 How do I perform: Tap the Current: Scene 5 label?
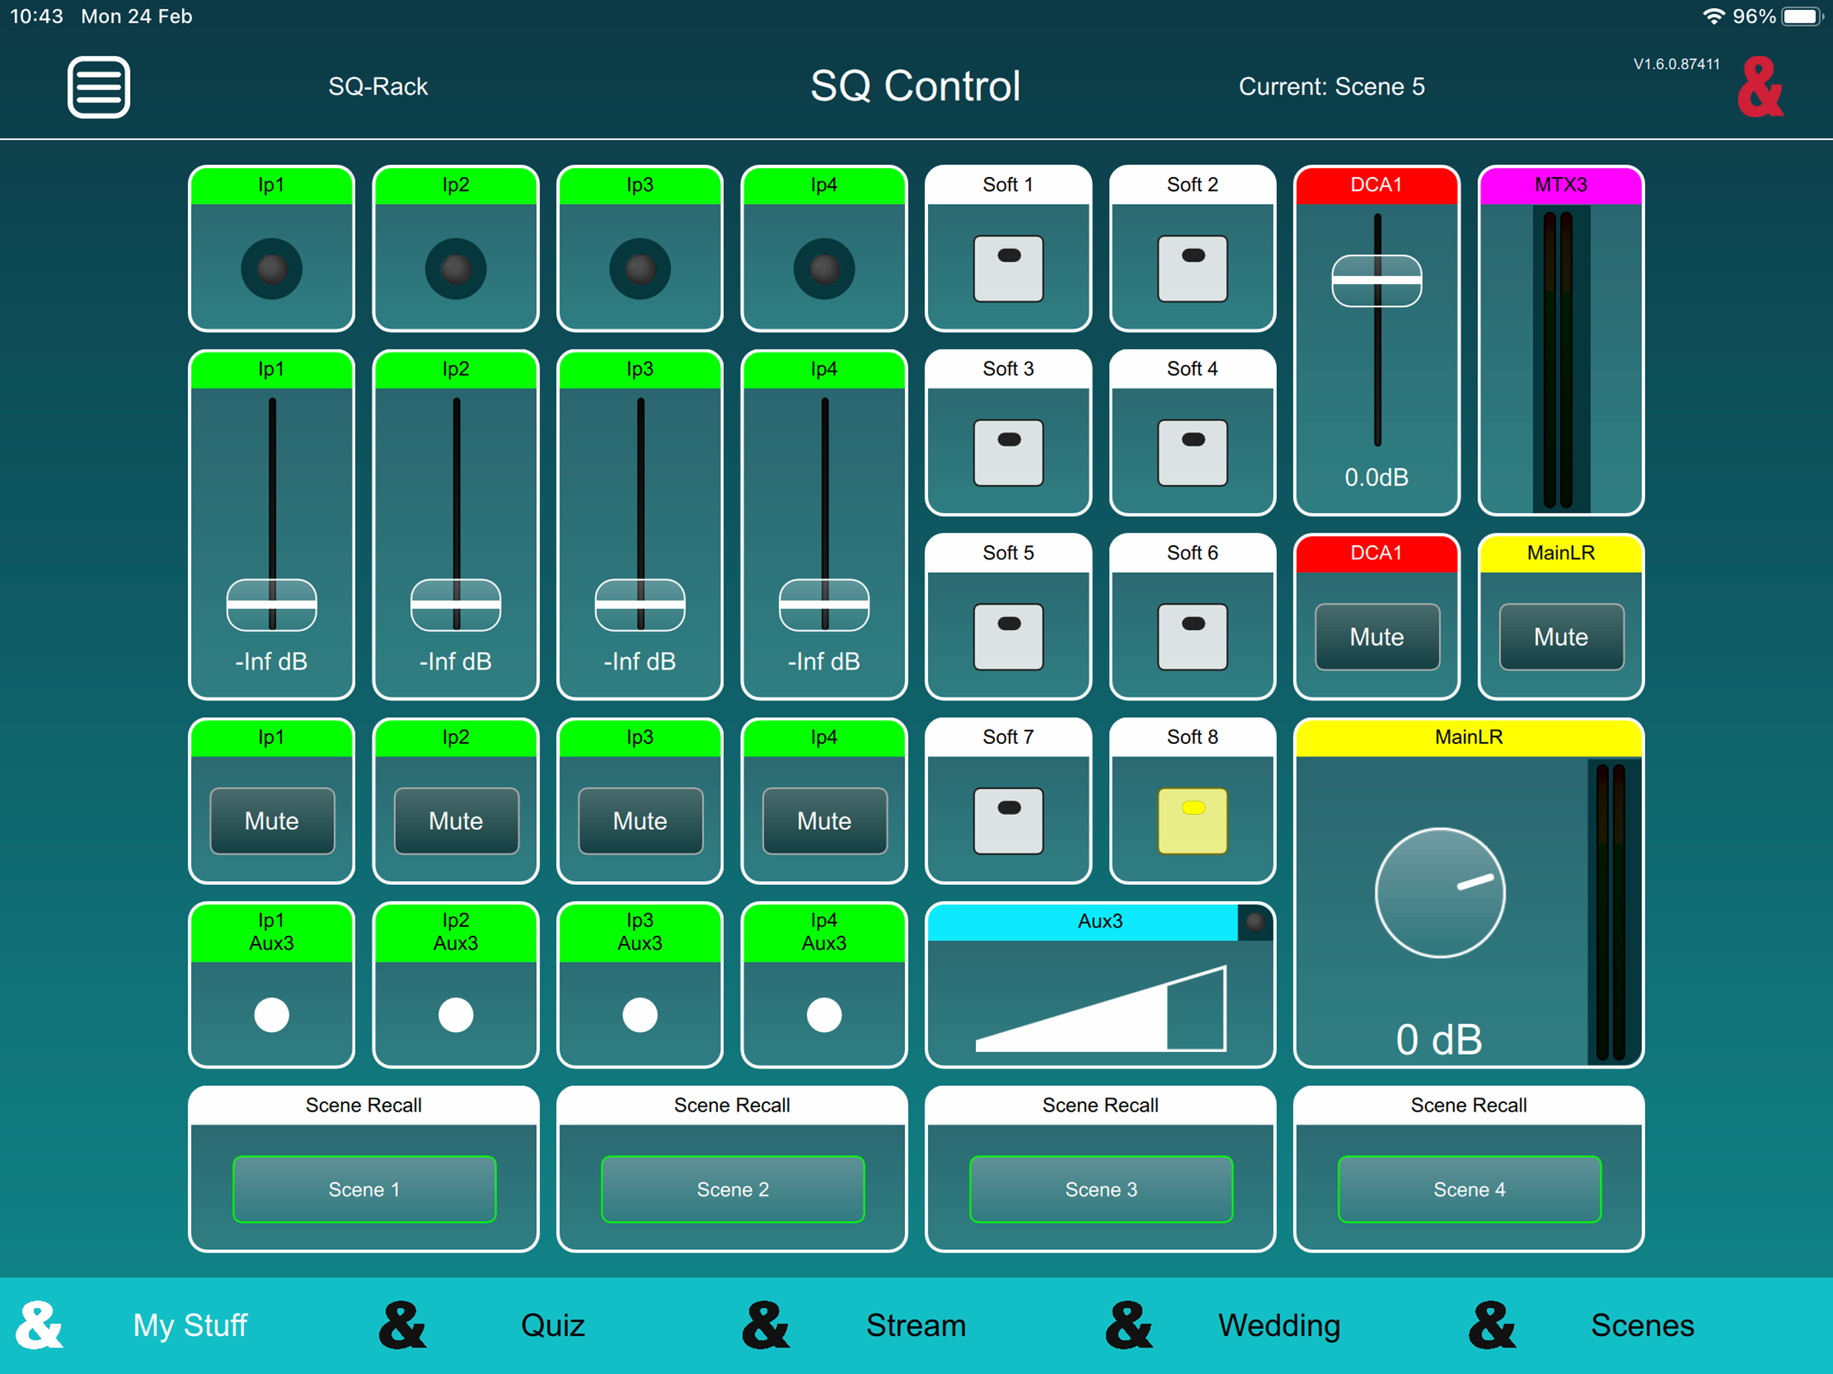[1332, 86]
